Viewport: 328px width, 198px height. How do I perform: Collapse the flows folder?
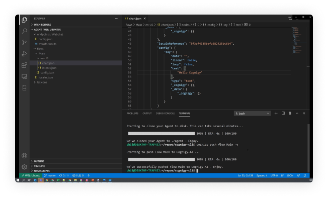(x=76, y=49)
